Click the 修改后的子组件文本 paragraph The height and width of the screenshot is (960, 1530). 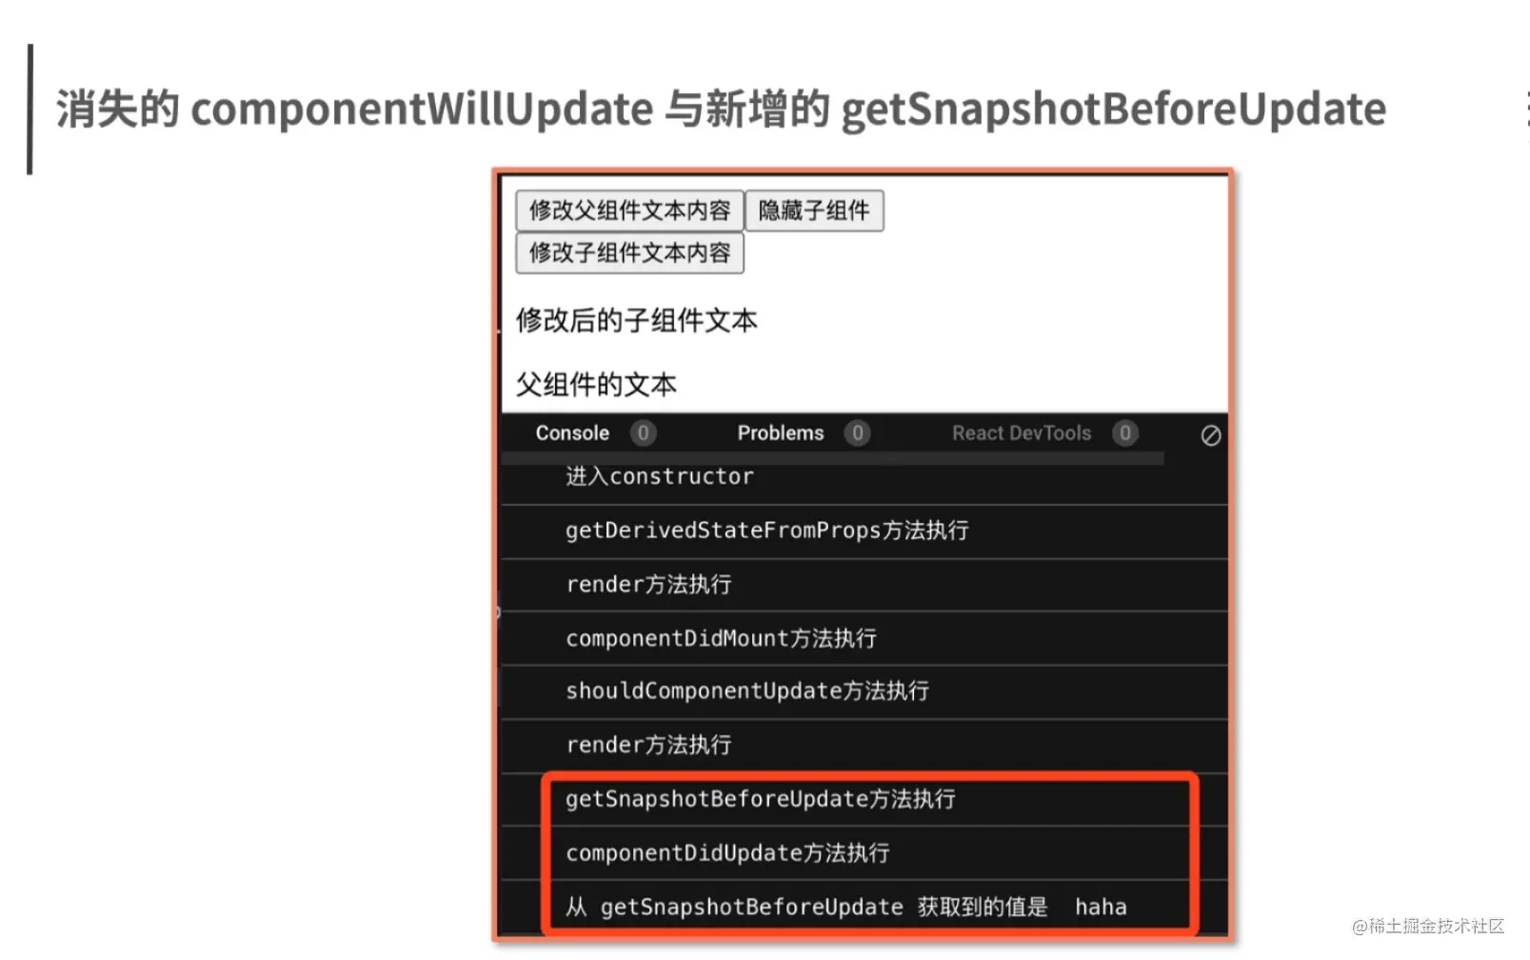636,321
